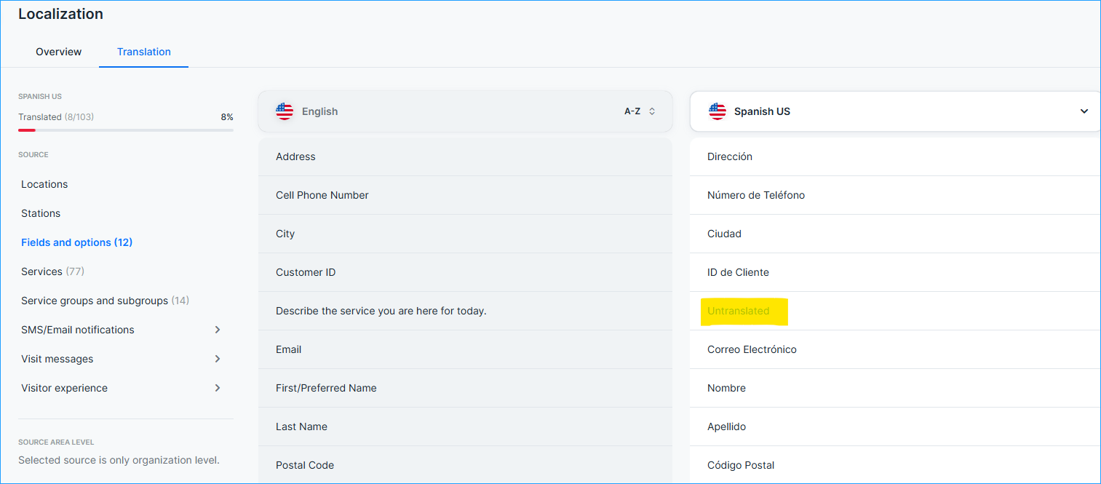Select the Translation tab
The width and height of the screenshot is (1101, 484).
tap(144, 52)
